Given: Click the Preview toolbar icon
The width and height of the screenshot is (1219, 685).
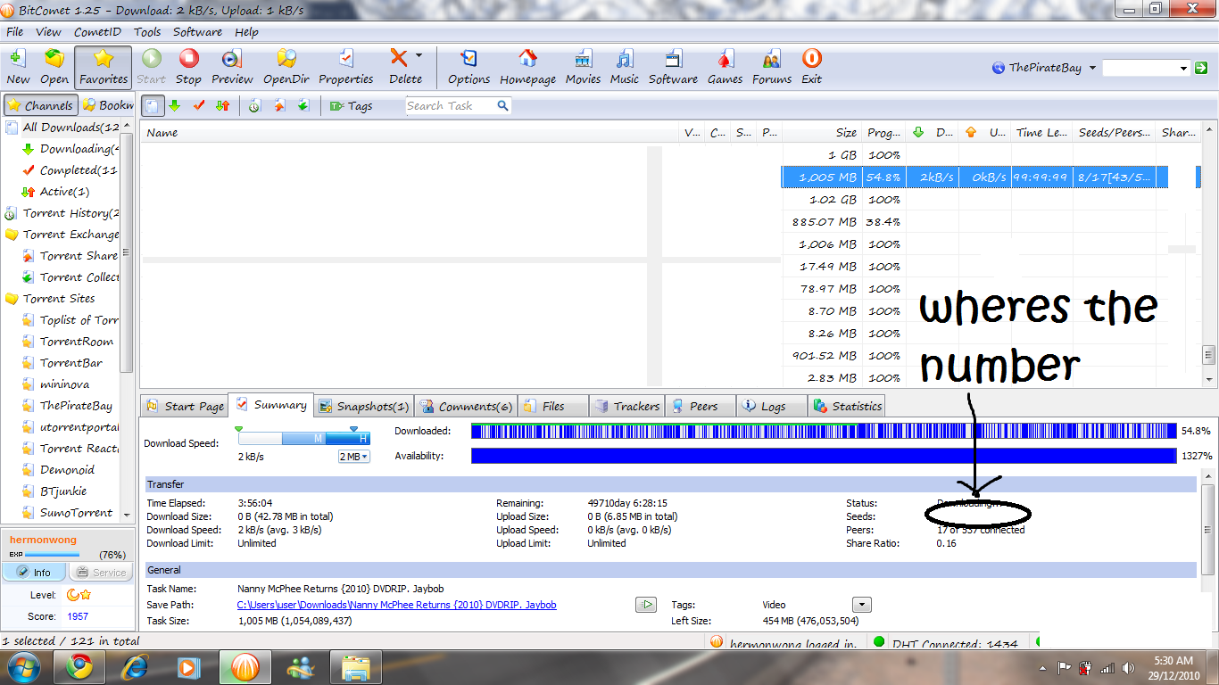Looking at the screenshot, I should tap(232, 67).
